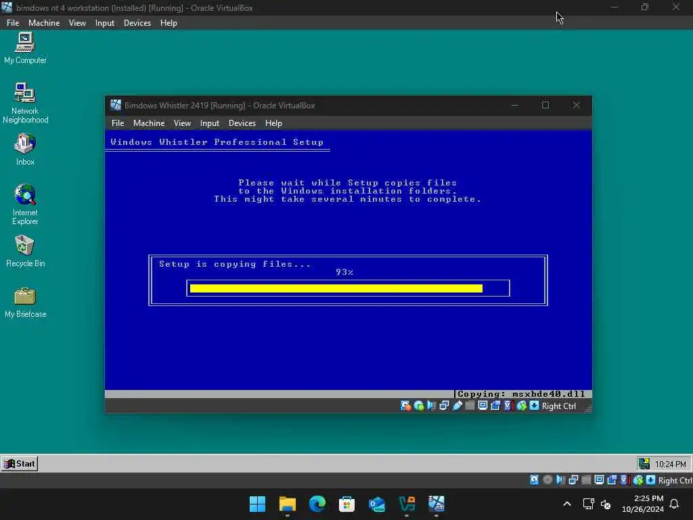The image size is (693, 520).
Task: Open Help menu in Whistler VM window
Action: (273, 123)
